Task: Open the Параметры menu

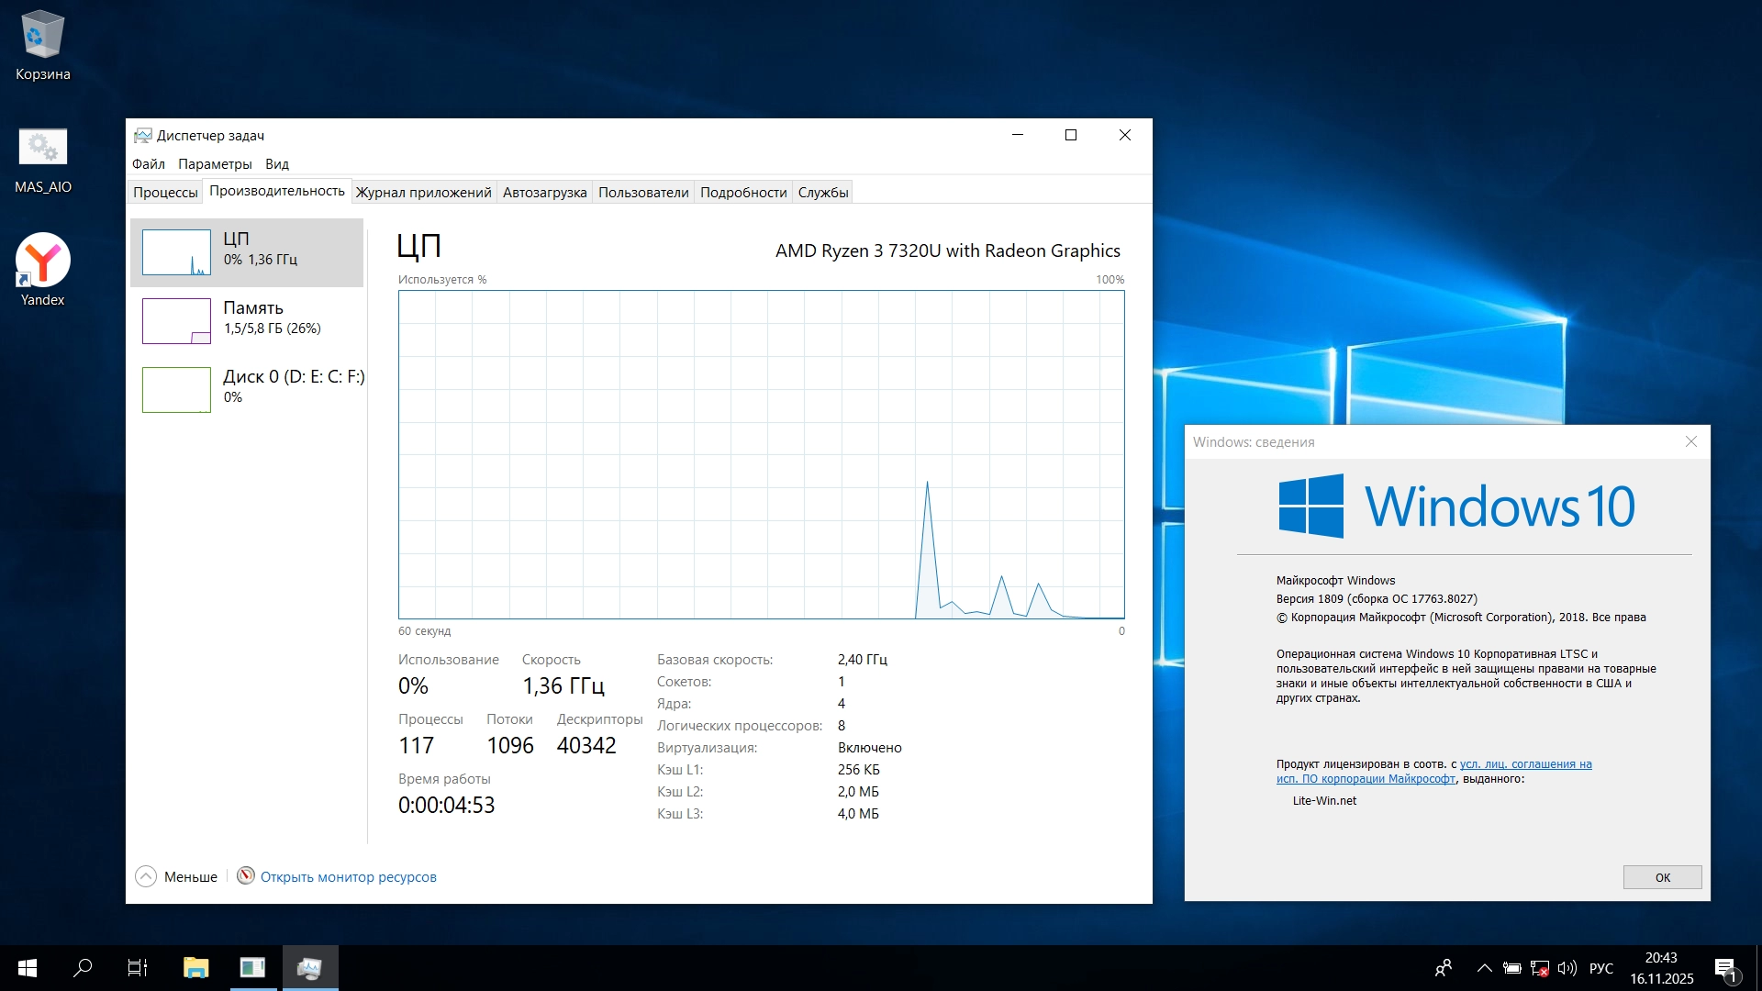Action: pos(215,164)
